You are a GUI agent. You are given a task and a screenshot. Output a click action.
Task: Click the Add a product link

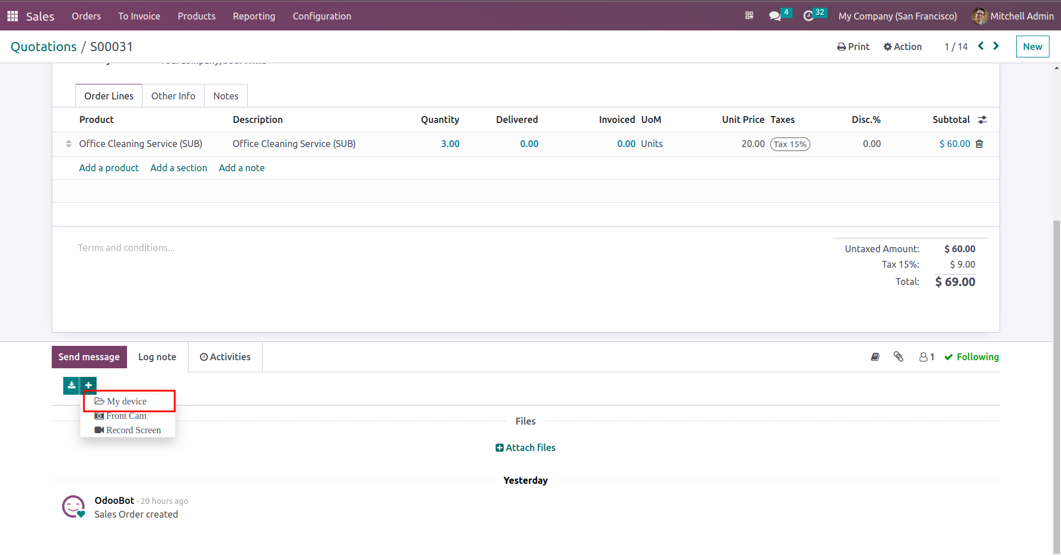pos(109,168)
